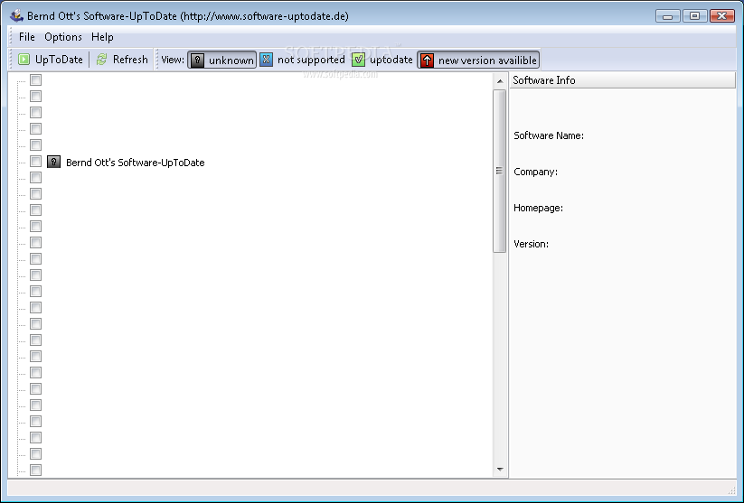Click the question-mark status icon beside Bernd Ott's Software-UpToDate

(x=53, y=162)
